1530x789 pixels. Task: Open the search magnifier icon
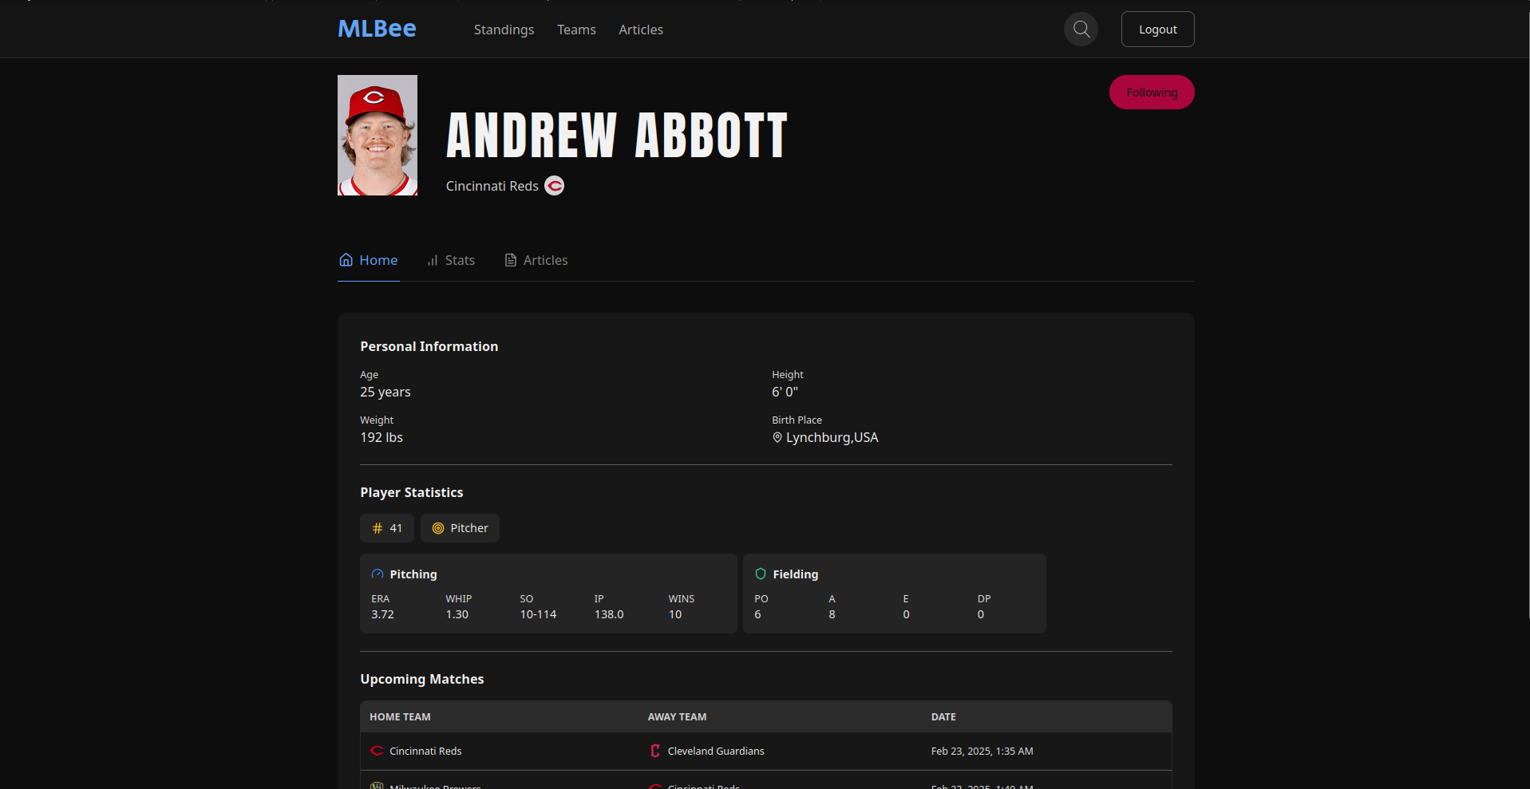1081,30
